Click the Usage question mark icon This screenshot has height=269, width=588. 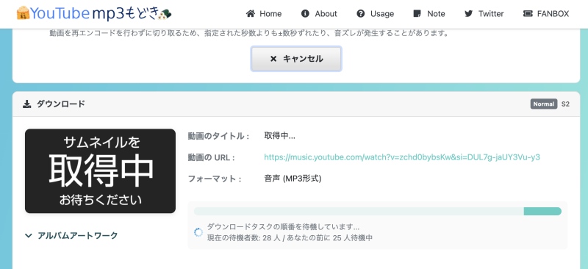tap(361, 14)
